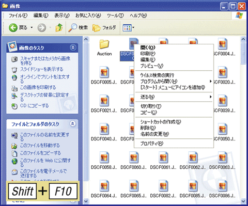The image size is (248, 206).
Task: Open the Forward button history dropdown arrow
Action: (50, 27)
